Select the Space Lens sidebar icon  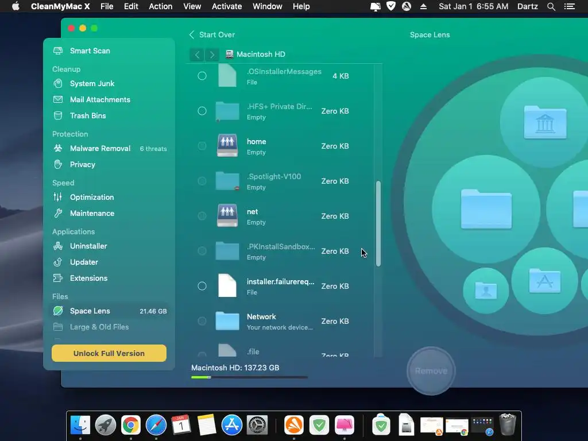point(58,311)
